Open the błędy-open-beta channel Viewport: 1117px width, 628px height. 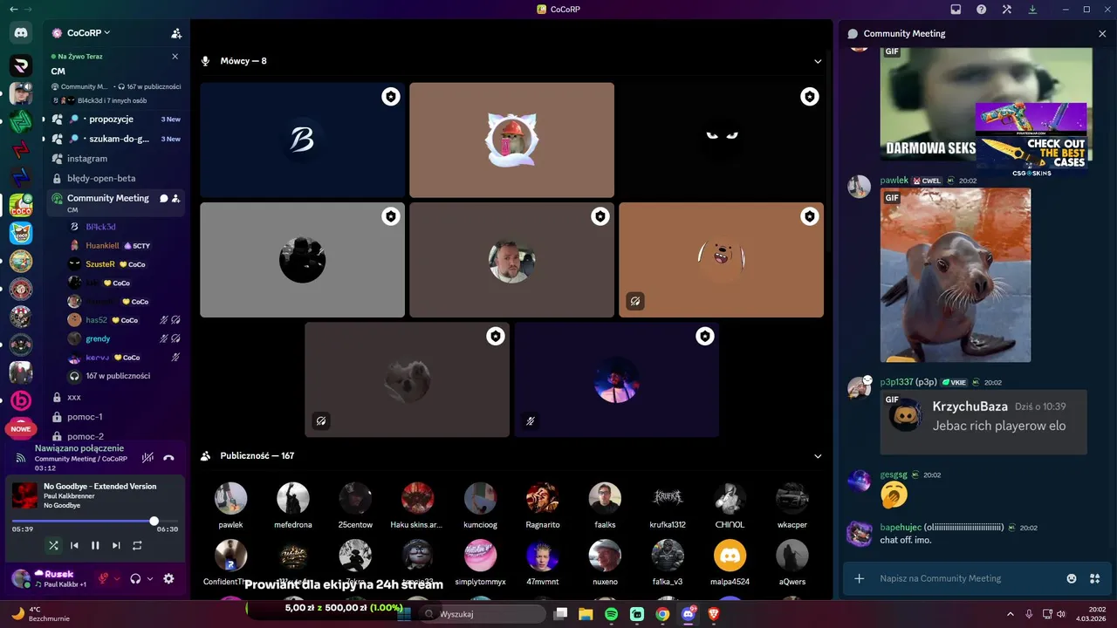pyautogui.click(x=115, y=178)
